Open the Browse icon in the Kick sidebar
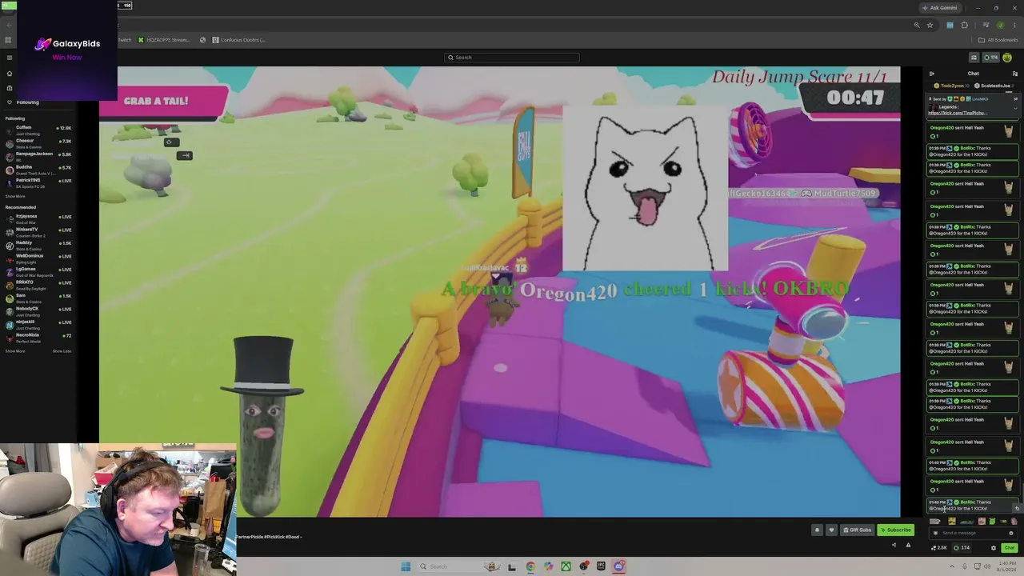 coord(10,88)
